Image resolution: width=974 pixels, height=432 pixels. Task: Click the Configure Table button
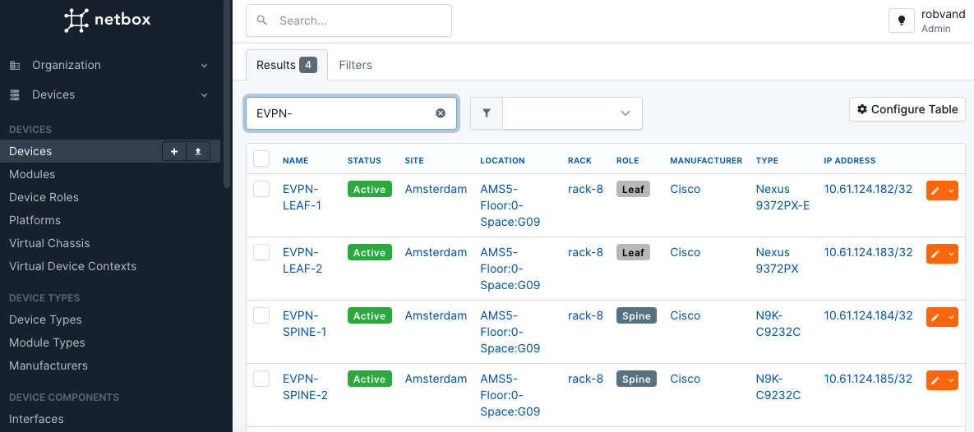tap(907, 109)
